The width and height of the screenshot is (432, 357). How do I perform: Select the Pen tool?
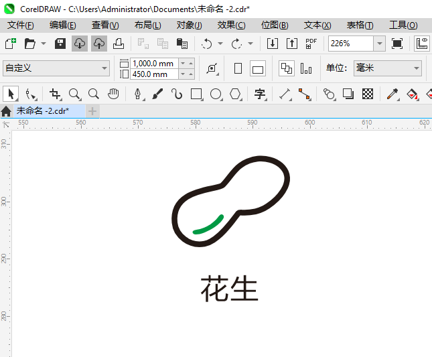[x=138, y=94]
